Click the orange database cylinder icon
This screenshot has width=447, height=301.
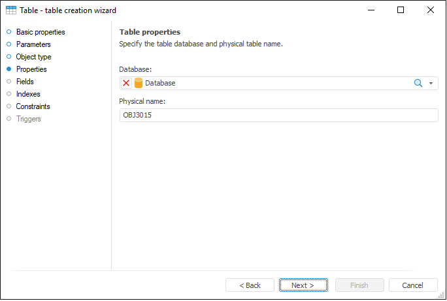point(138,84)
